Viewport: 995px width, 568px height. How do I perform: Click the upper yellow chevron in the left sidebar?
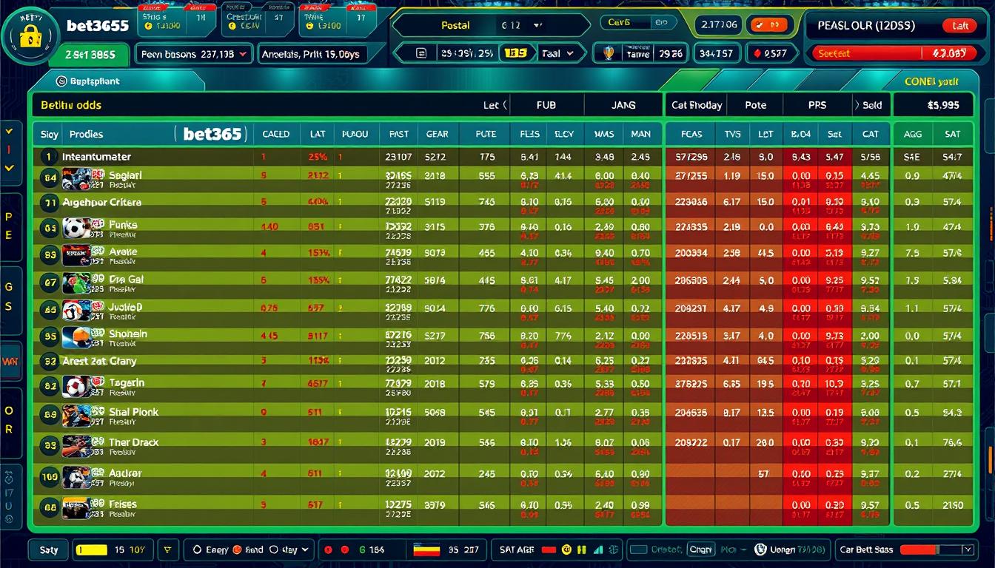[x=9, y=131]
